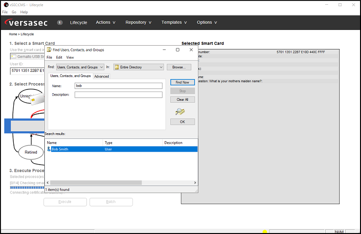Click the Stop button
This screenshot has width=361, height=234.
(x=183, y=91)
